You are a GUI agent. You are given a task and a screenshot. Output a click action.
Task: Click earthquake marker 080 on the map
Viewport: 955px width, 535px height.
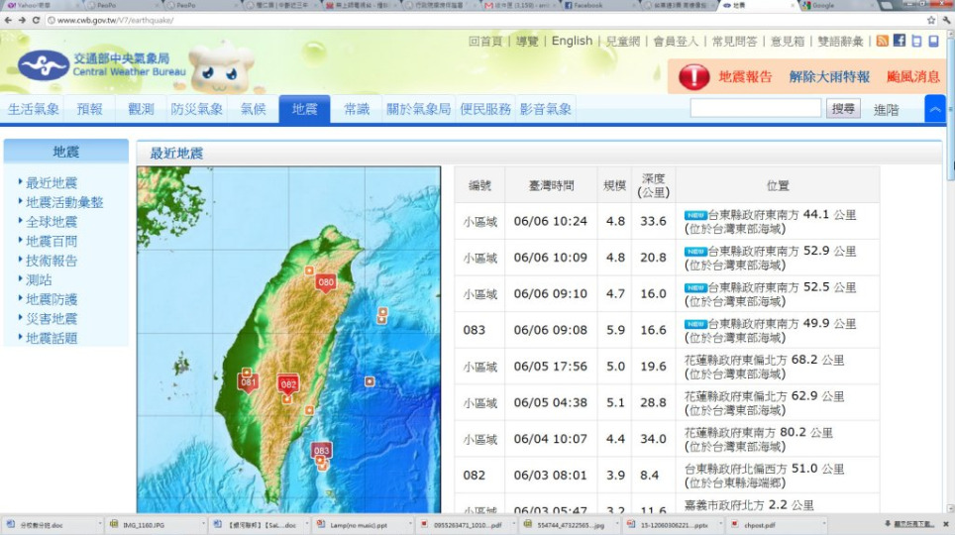pos(326,282)
